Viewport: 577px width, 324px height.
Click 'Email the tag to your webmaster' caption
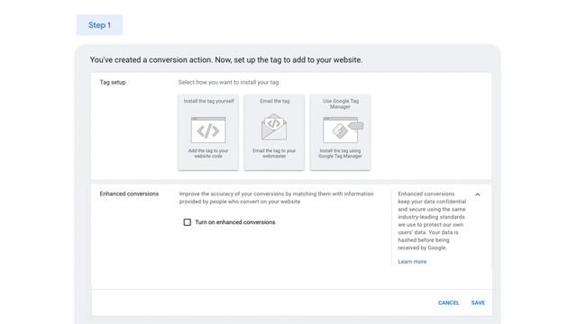(274, 153)
